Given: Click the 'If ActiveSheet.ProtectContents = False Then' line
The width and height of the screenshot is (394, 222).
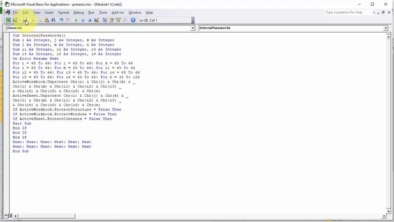Looking at the screenshot, I should click(x=62, y=119).
